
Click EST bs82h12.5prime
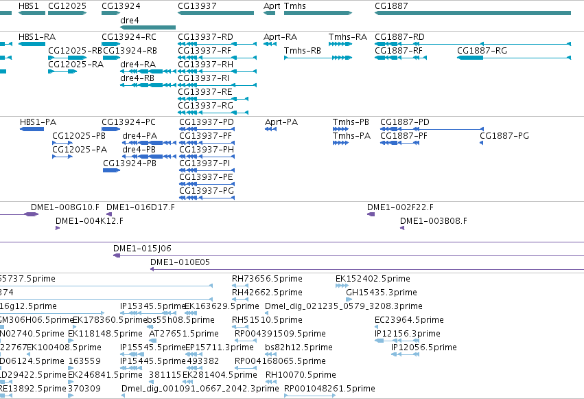pyautogui.click(x=299, y=347)
